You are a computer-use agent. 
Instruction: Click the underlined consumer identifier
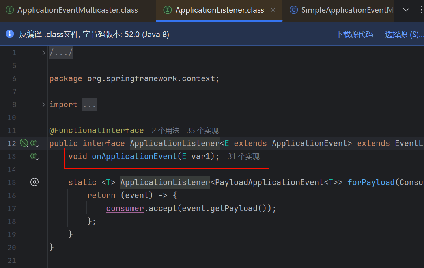tap(125, 208)
